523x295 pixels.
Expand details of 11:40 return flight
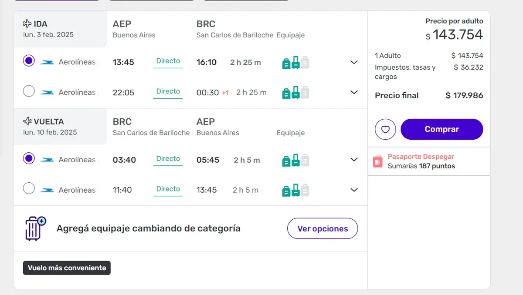(x=354, y=190)
